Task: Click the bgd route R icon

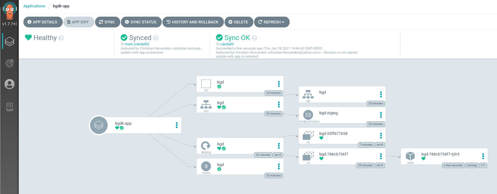Action: [x=206, y=166]
